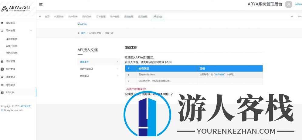Select 准备工作 in the API doc menu
This screenshot has width=302, height=140.
[84, 62]
